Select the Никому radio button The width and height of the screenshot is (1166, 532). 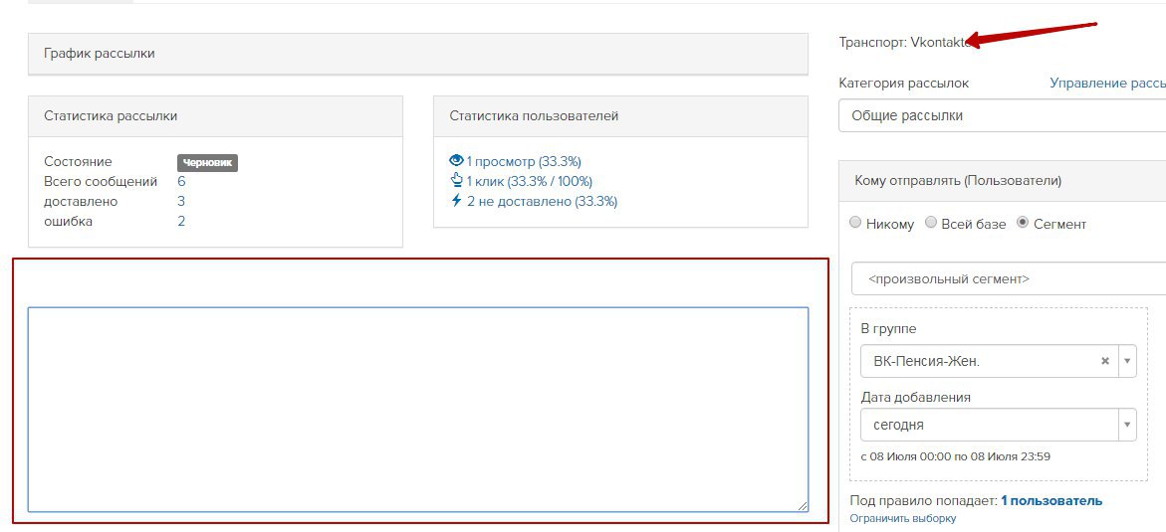tap(855, 223)
